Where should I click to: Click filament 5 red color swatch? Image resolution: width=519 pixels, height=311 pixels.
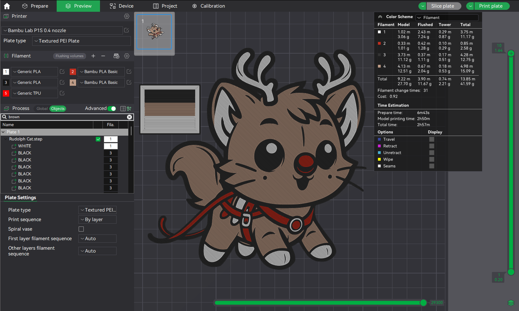point(6,93)
